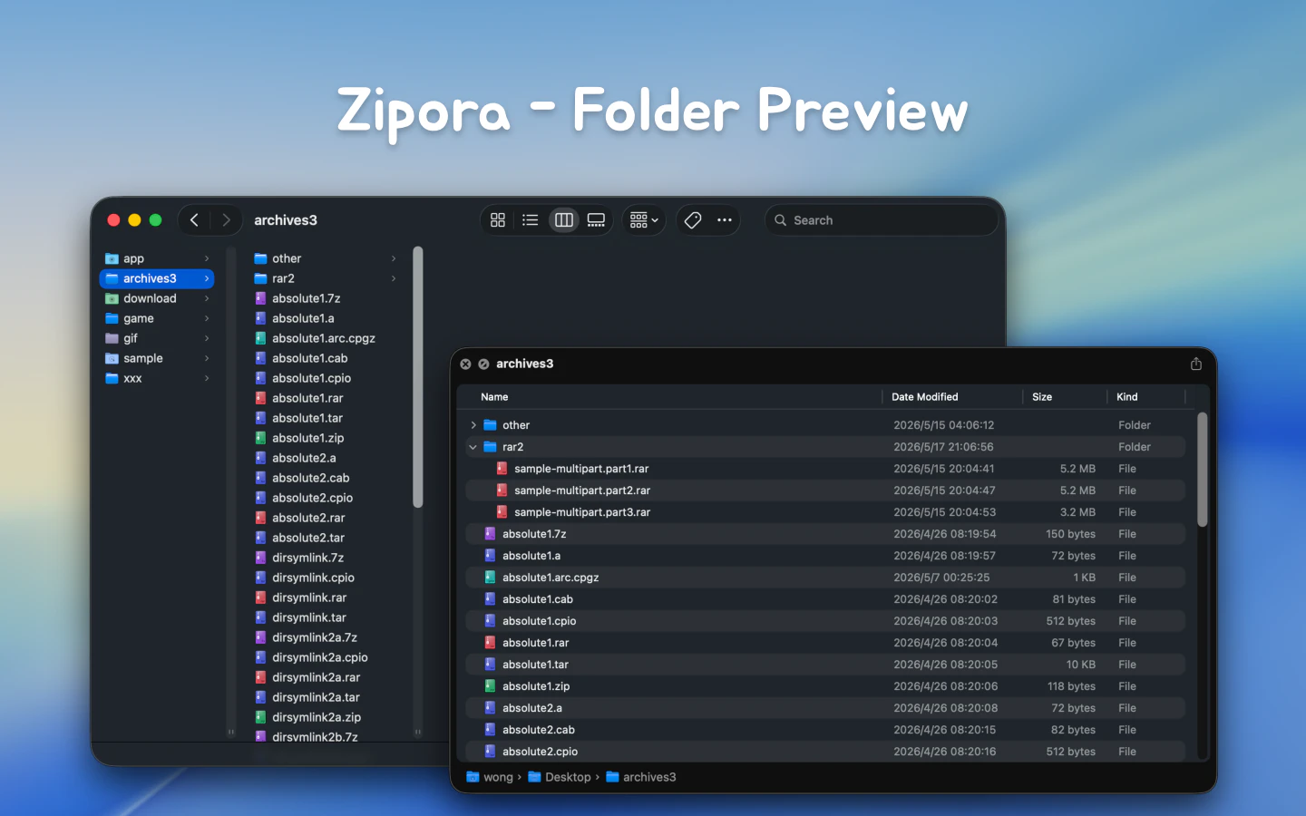
Task: Click the column resize handle below folder column
Action: [x=231, y=732]
